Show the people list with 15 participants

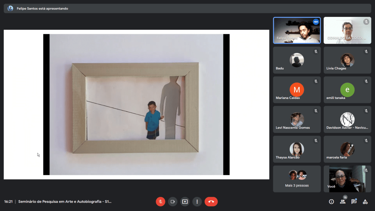click(343, 201)
